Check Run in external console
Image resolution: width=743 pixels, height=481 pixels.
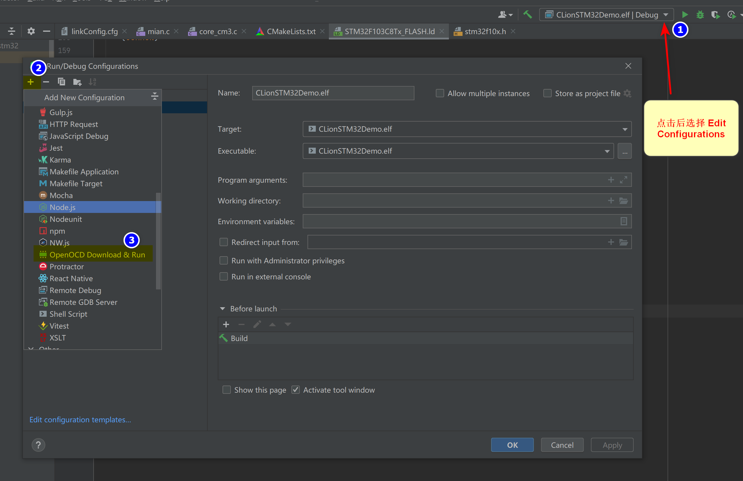coord(223,277)
